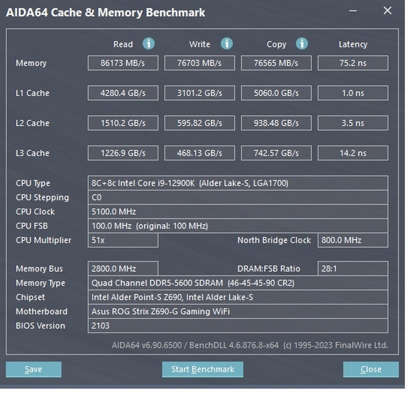This screenshot has width=413, height=396.
Task: Select the L1 Cache Write value 3101.2 GB/s
Action: (200, 93)
